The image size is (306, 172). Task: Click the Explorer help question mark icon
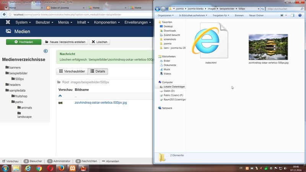[300, 15]
